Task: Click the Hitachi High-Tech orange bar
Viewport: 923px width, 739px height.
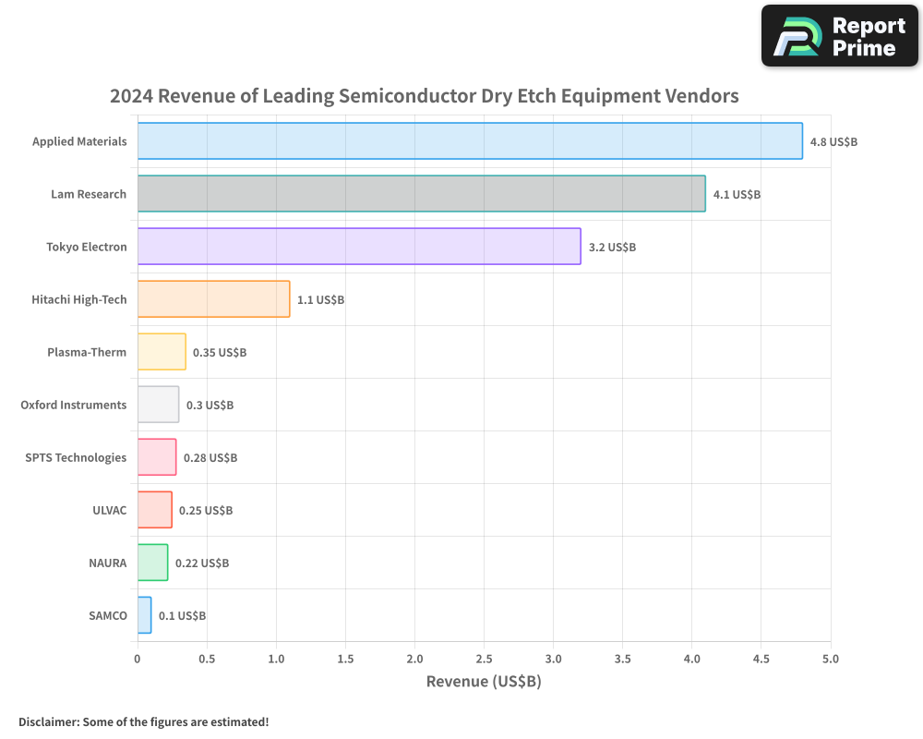Action: 212,299
